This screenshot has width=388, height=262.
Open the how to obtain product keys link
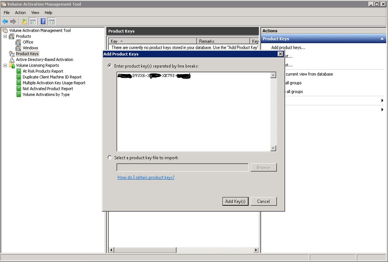click(x=146, y=177)
